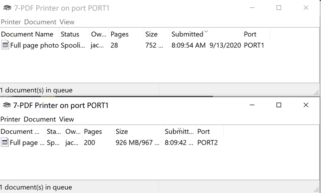Viewport: 321px width, 193px height.
Task: Click the sort arrow above Submitted in the upper window
Action: tap(206, 31)
